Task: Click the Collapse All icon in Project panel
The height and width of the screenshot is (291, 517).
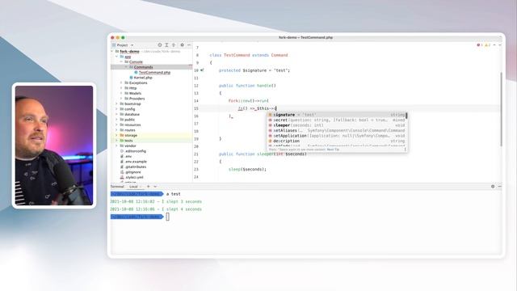Action: coord(174,45)
